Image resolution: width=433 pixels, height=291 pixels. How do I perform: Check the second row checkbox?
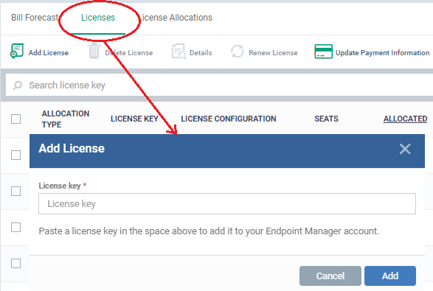click(x=15, y=191)
